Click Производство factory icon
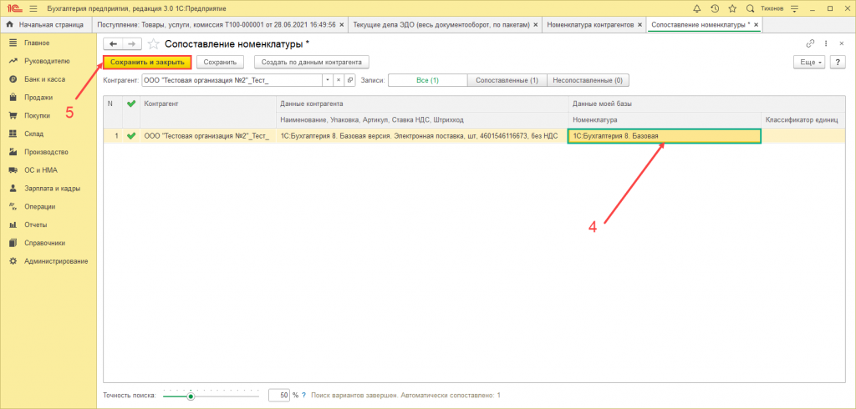This screenshot has width=856, height=409. pyautogui.click(x=13, y=152)
